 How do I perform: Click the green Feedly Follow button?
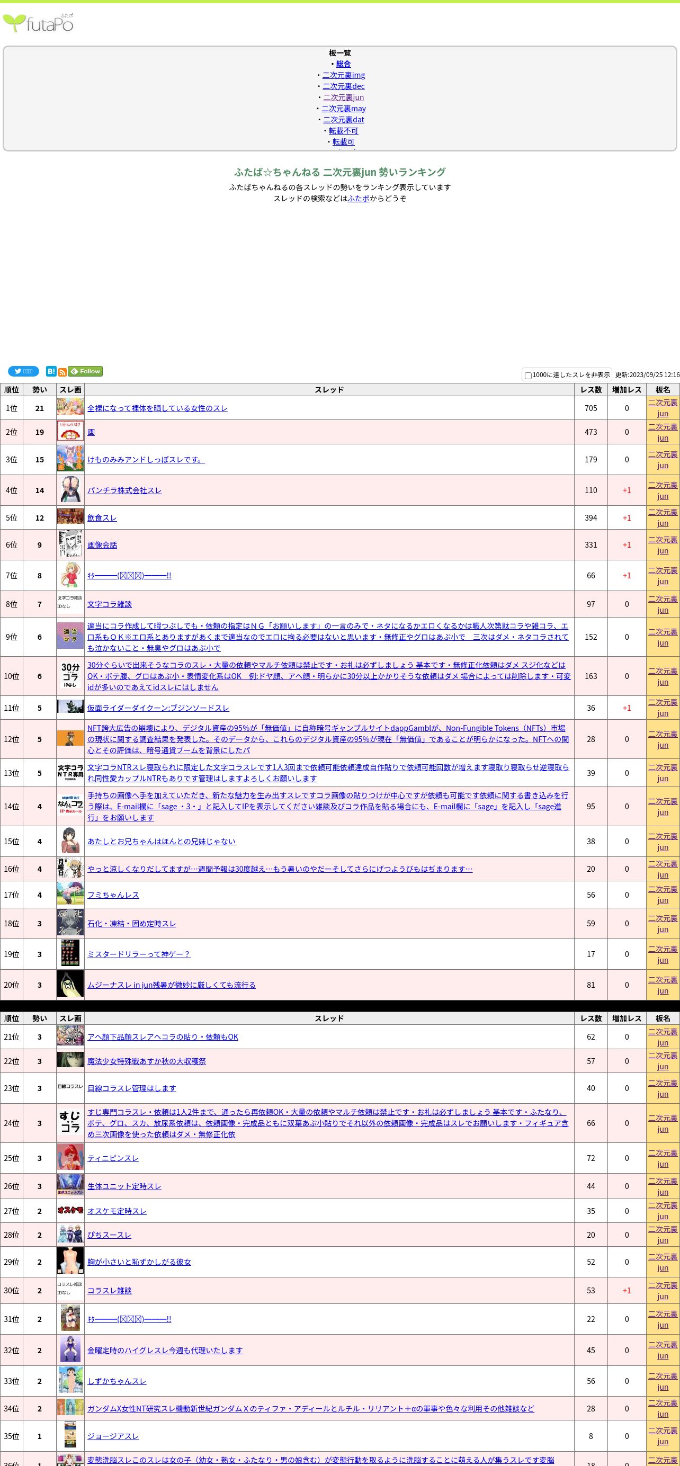click(85, 371)
